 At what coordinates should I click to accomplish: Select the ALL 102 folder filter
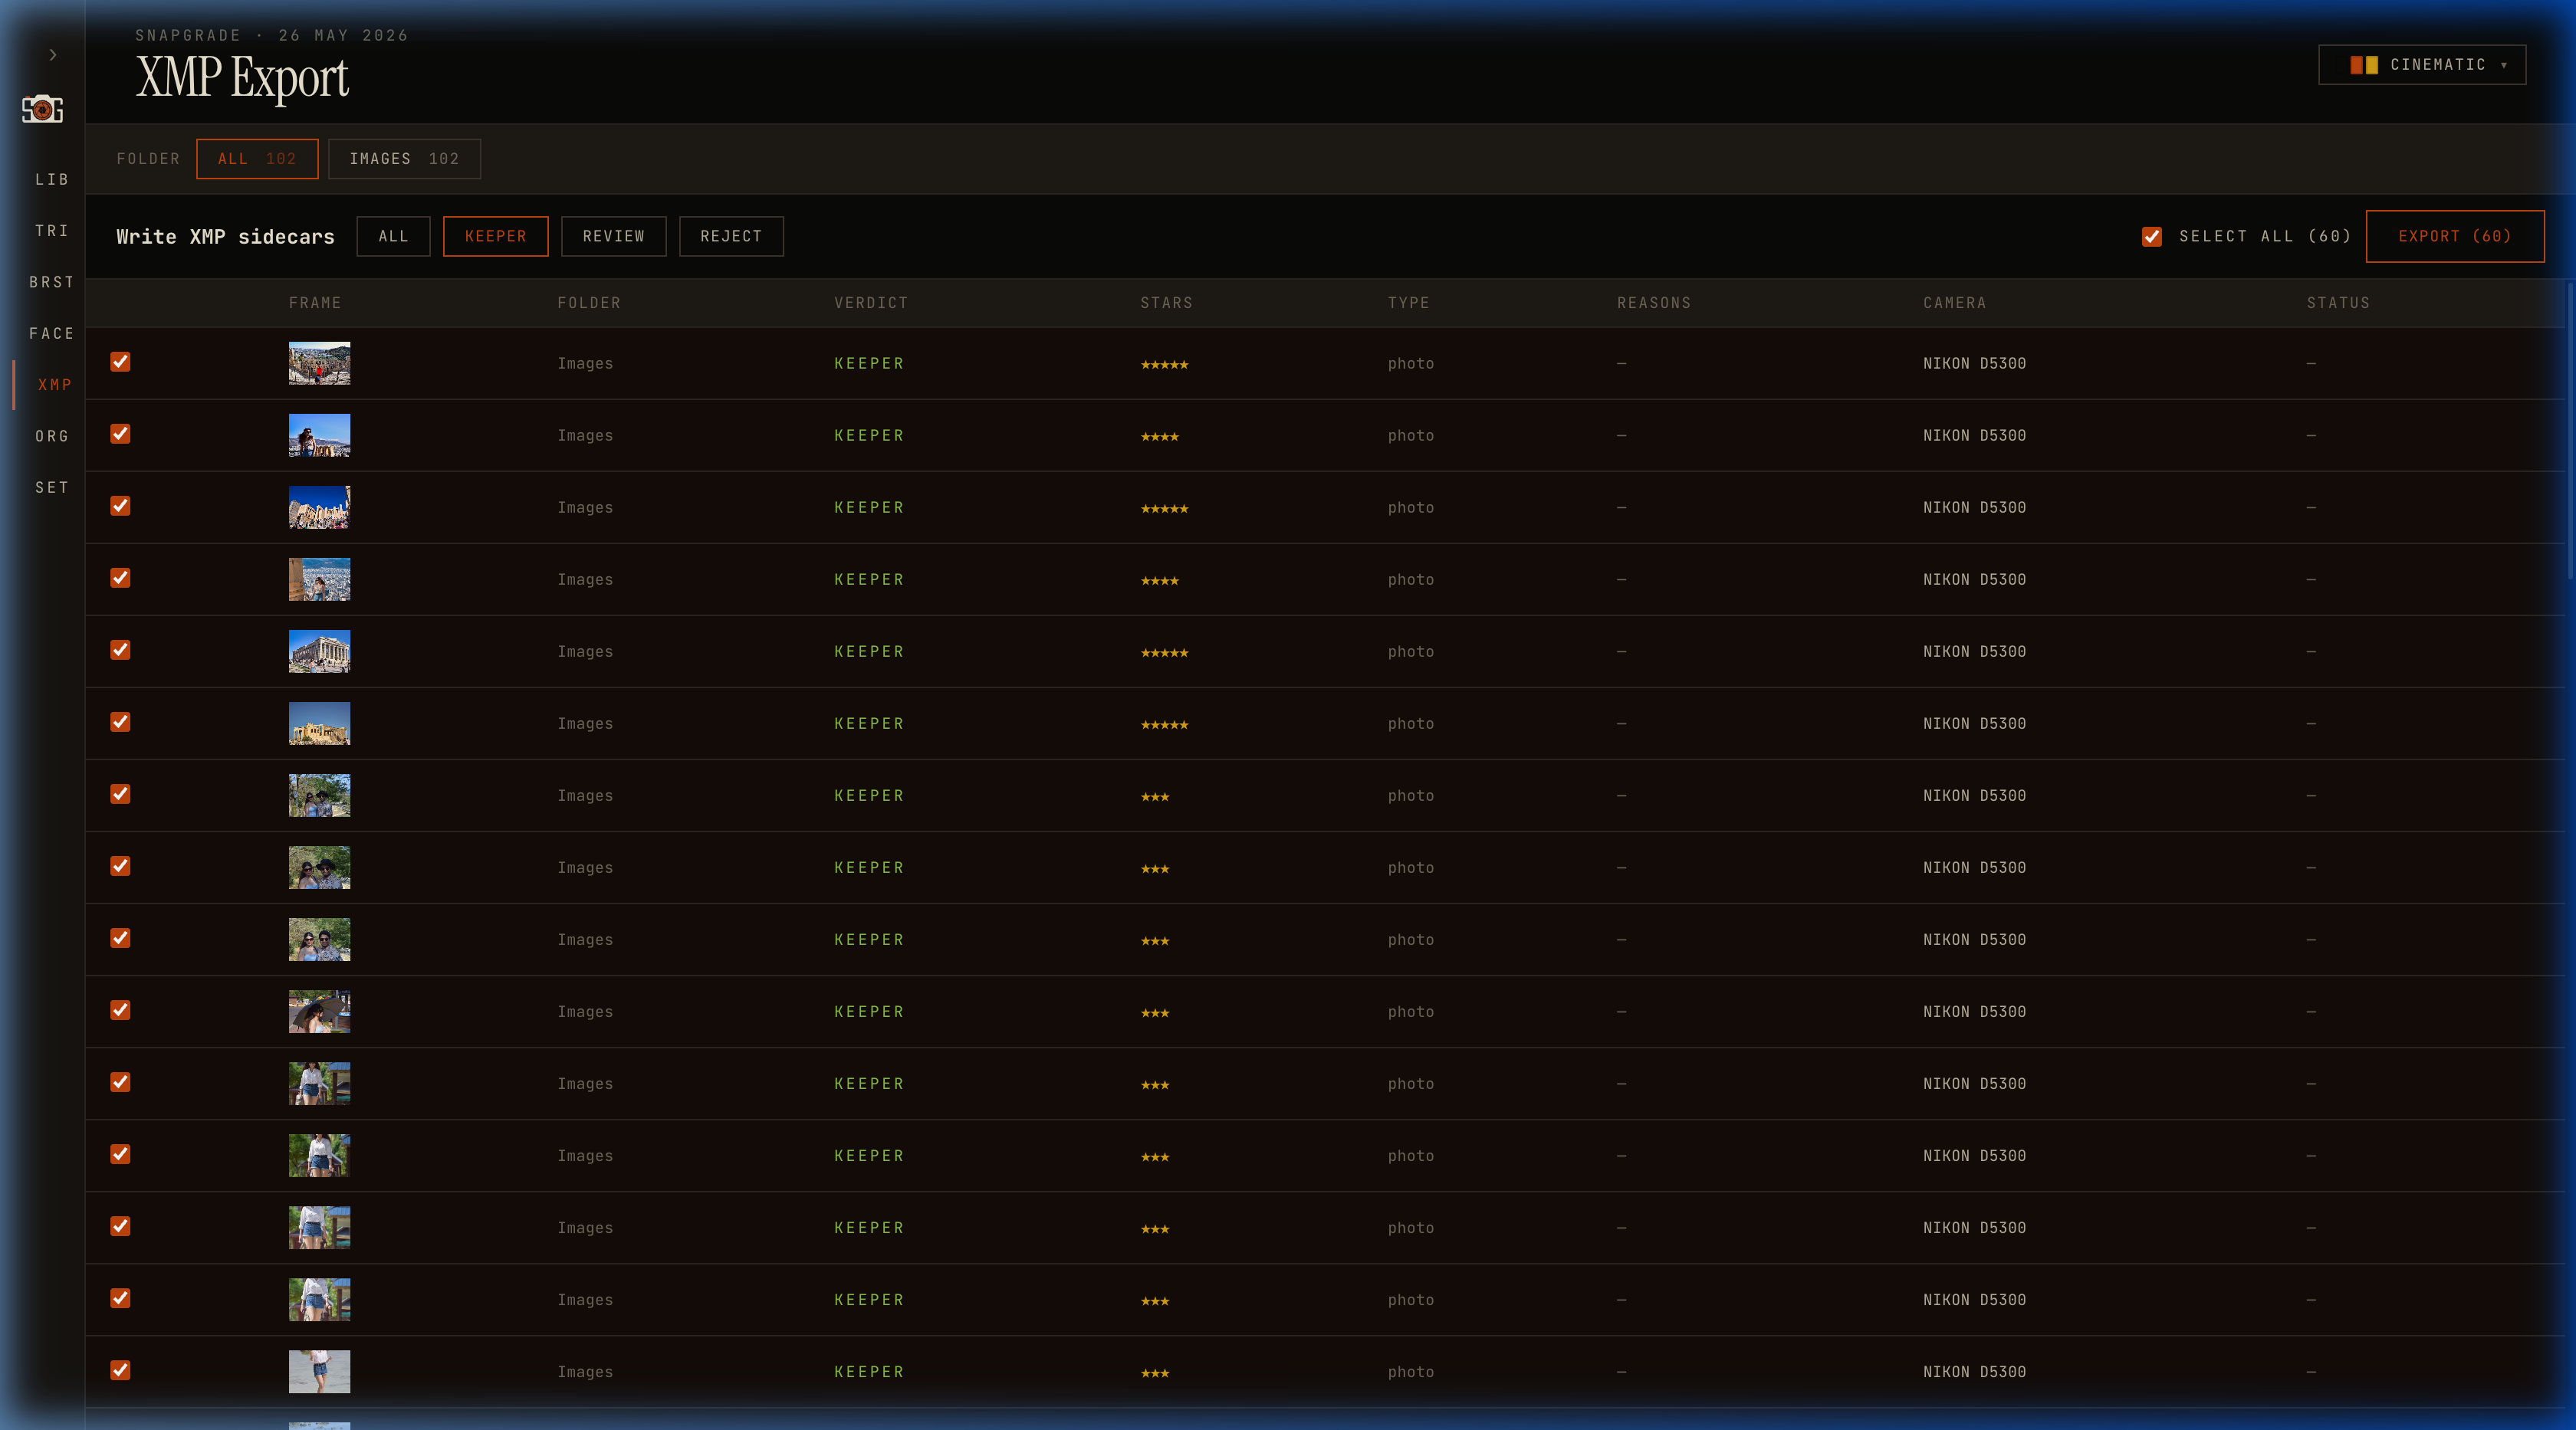pos(257,159)
